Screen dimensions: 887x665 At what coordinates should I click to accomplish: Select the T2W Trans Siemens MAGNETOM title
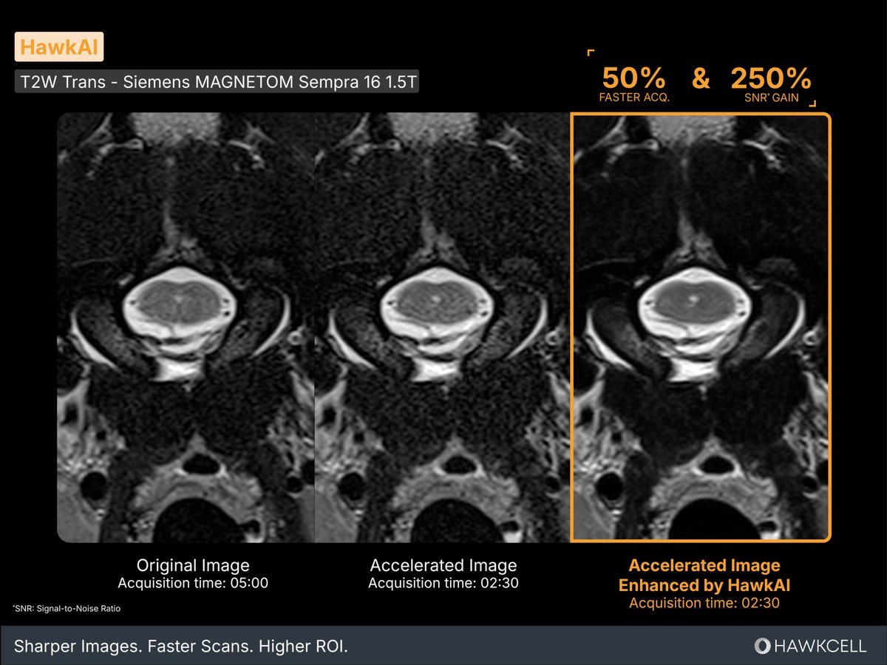pyautogui.click(x=217, y=82)
